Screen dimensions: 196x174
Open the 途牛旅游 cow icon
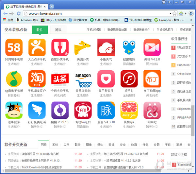(14, 110)
